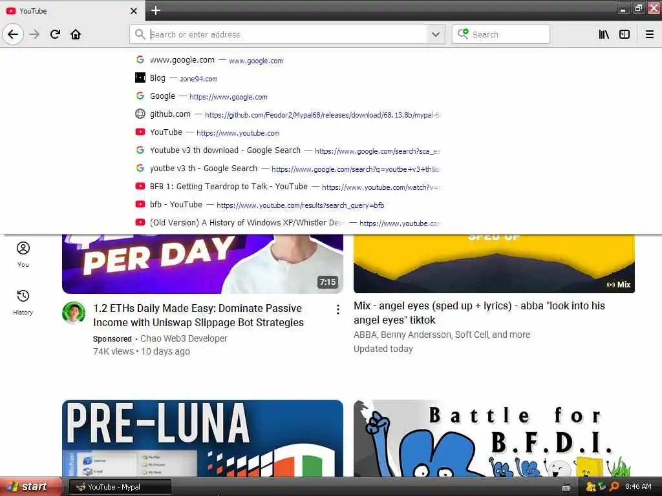The image size is (662, 496).
Task: Choose the github.com Mypal68 download suggestion
Action: [287, 114]
